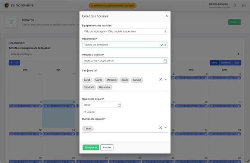Switch calendar to Semaine view

pyautogui.click(x=225, y=62)
